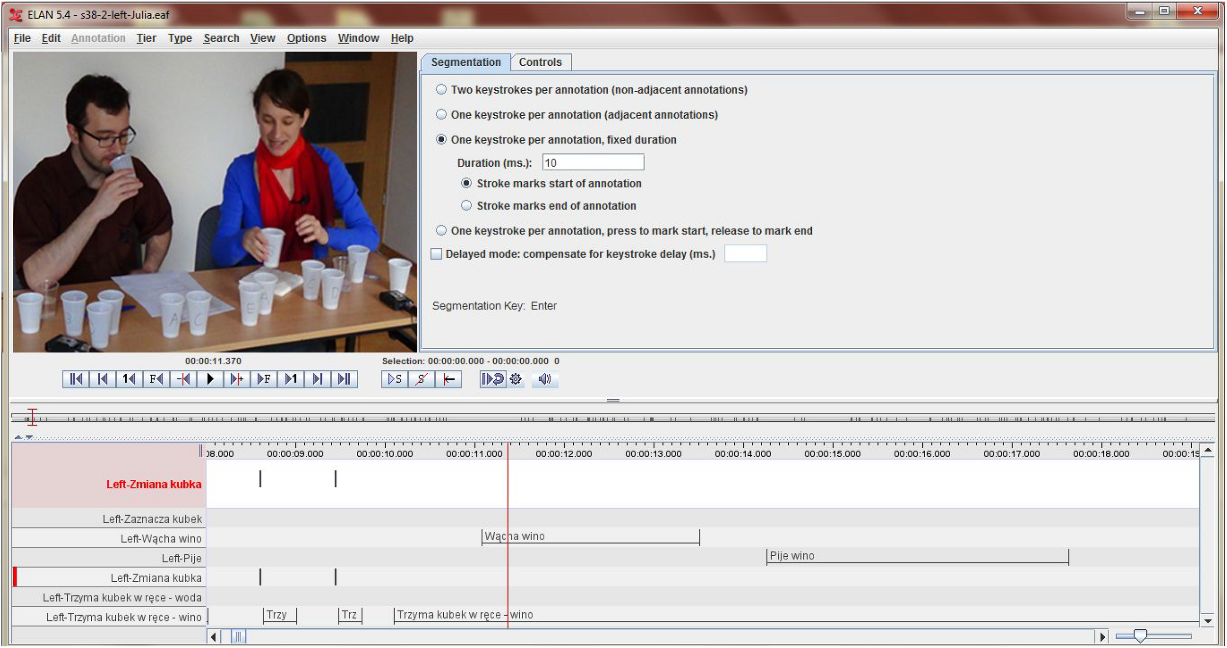Switch to the Controls tab
The image size is (1227, 648).
(540, 62)
